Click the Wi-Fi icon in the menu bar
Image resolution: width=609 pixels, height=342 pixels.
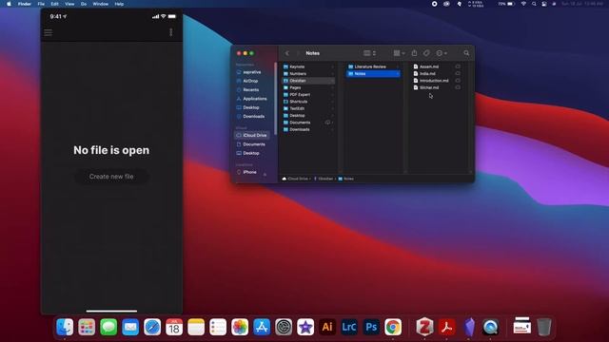523,4
